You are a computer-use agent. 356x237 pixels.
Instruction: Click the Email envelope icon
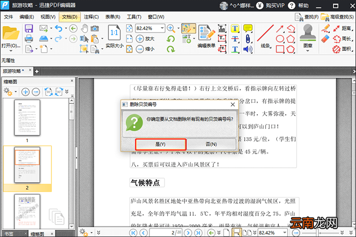coord(44,28)
